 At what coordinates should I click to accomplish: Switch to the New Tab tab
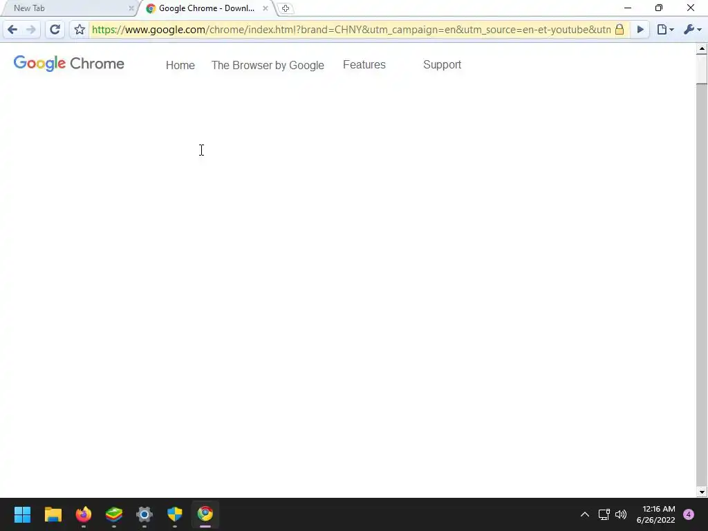(x=68, y=8)
